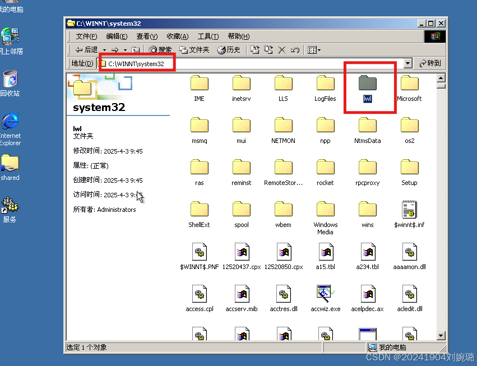477x366 pixels.
Task: Select the rocket folder
Action: 325,172
